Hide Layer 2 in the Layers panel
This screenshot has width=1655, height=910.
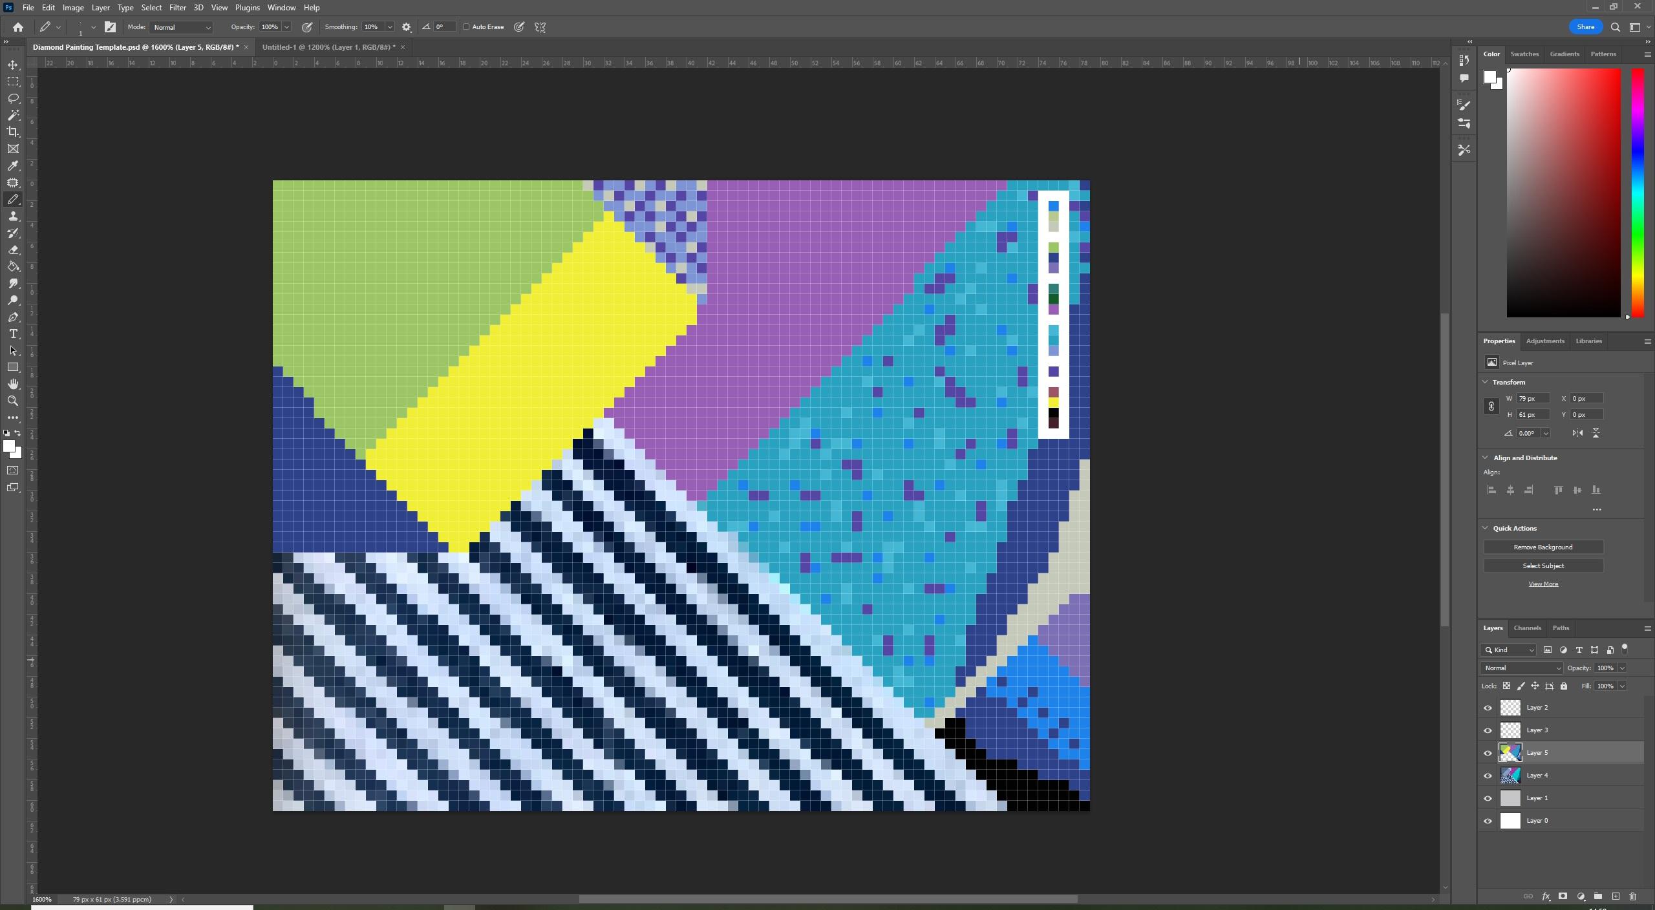(1488, 707)
